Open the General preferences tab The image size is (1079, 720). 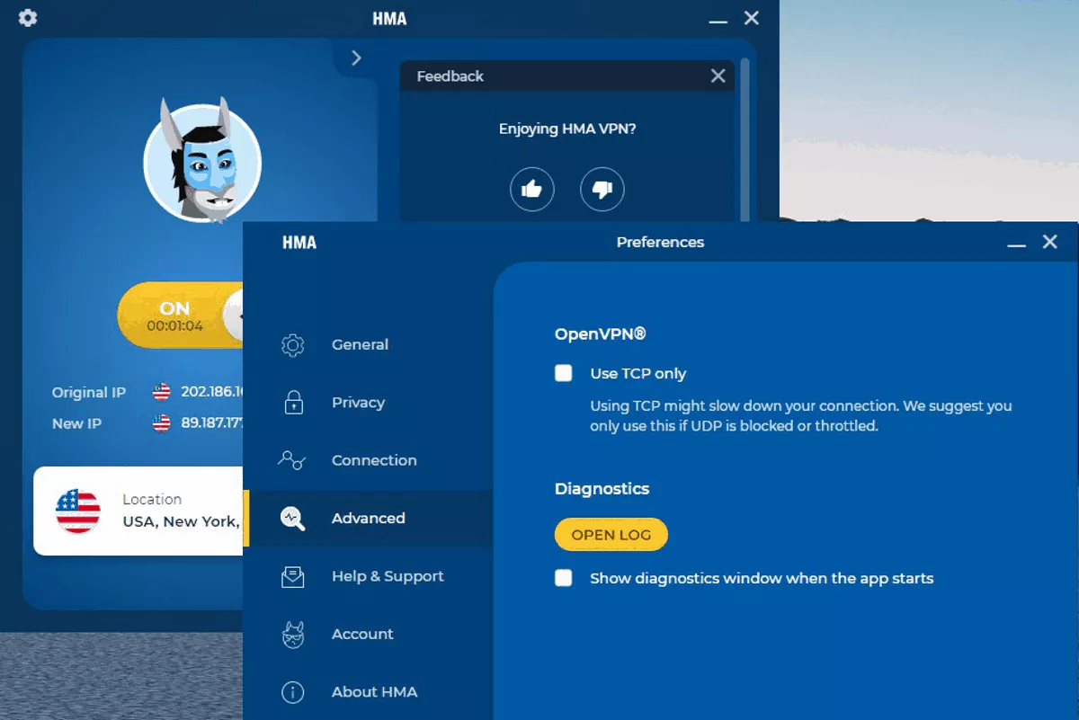click(x=369, y=345)
